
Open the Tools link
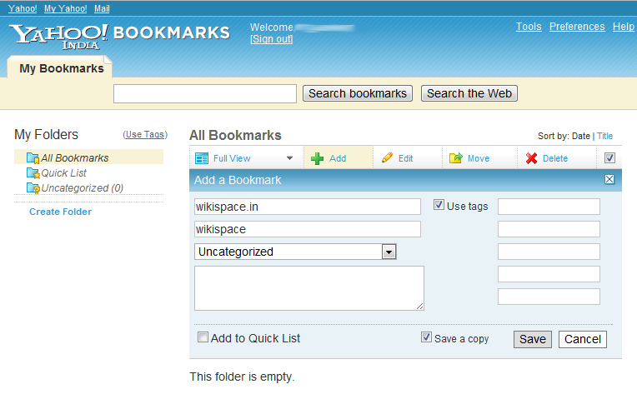pyautogui.click(x=529, y=27)
